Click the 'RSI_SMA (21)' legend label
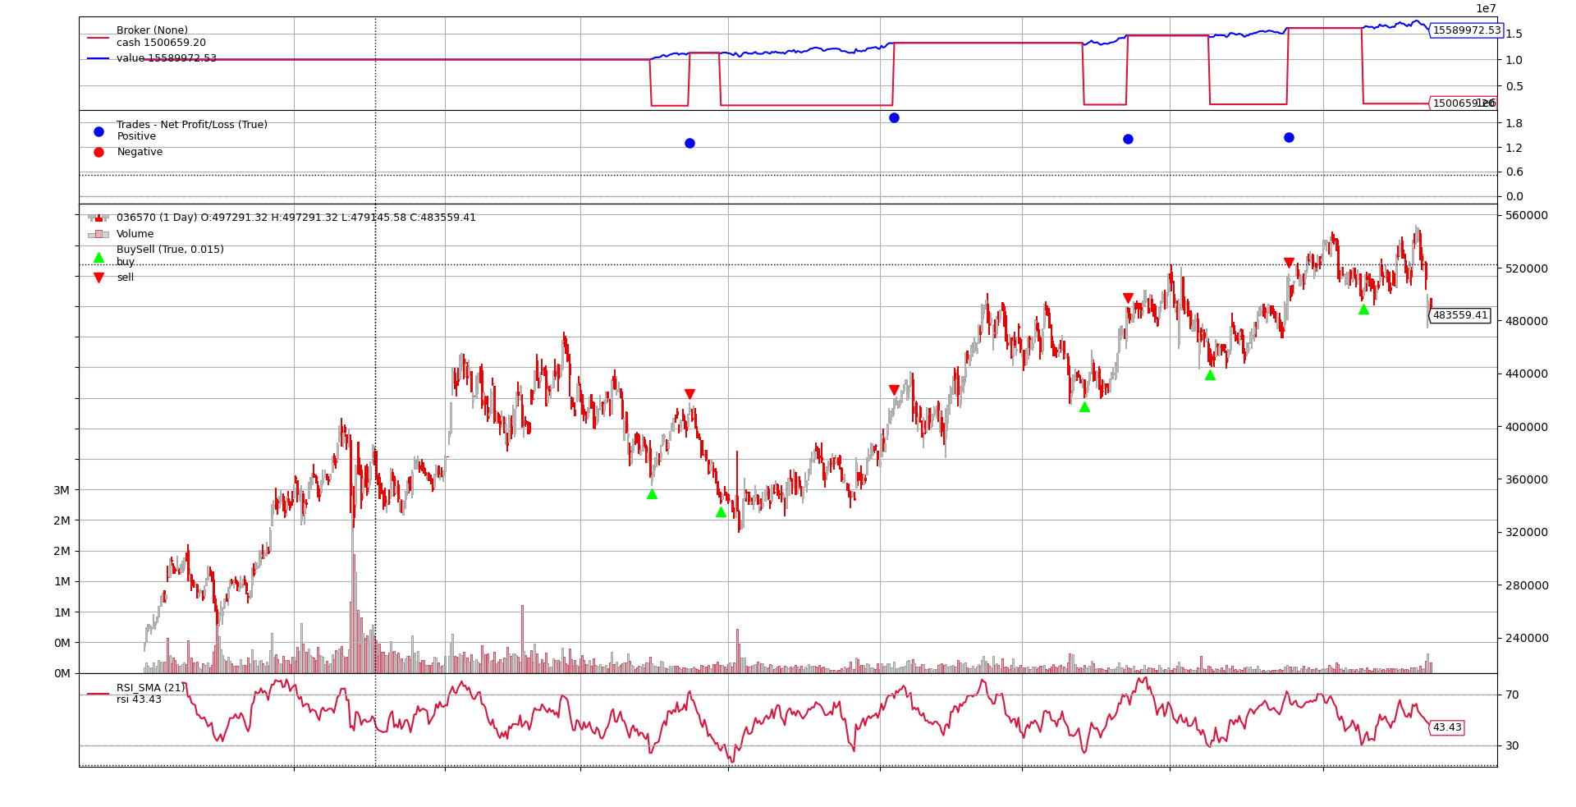 [x=151, y=688]
